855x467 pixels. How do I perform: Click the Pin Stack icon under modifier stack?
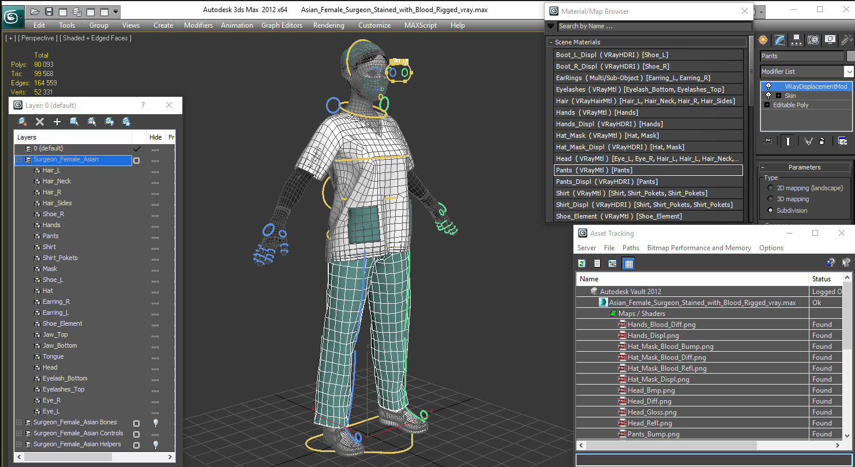[767, 141]
